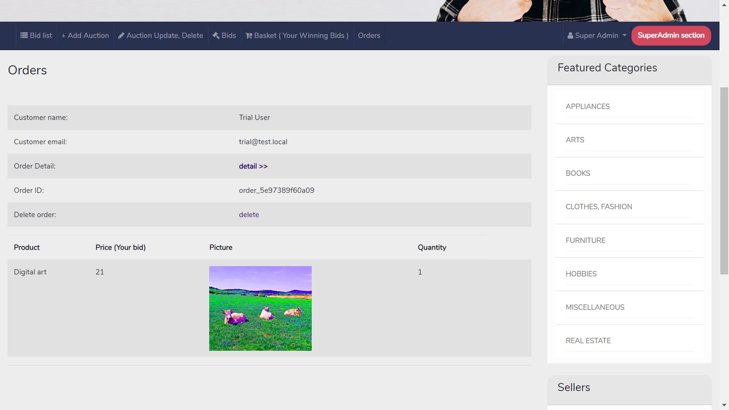Open the Digital art product thumbnail
The image size is (729, 410).
(260, 308)
